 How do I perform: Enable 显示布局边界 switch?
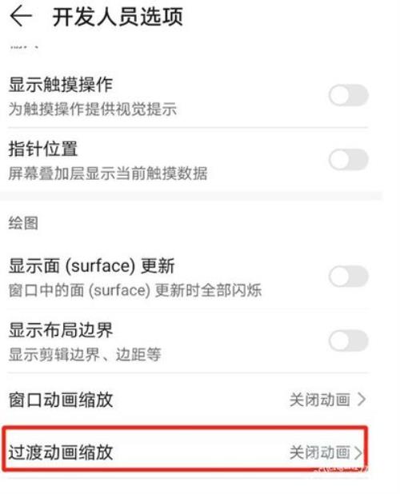(349, 341)
